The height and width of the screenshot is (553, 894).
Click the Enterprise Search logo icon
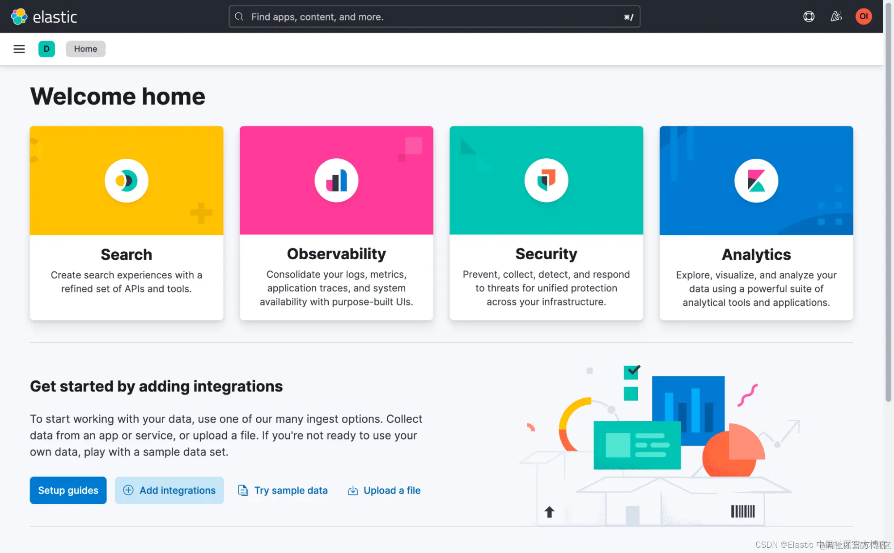[x=127, y=181]
